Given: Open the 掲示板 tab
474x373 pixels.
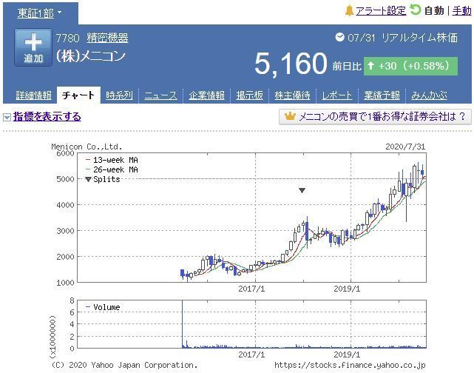Looking at the screenshot, I should 249,95.
